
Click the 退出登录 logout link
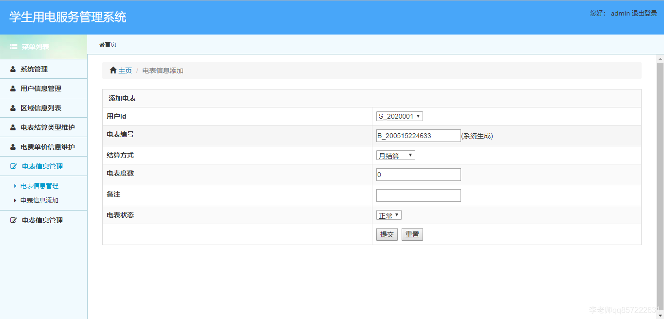[644, 13]
